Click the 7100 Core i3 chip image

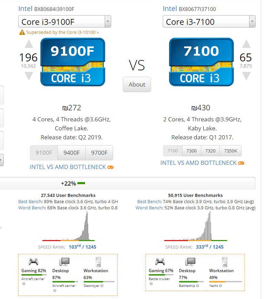coord(202,62)
